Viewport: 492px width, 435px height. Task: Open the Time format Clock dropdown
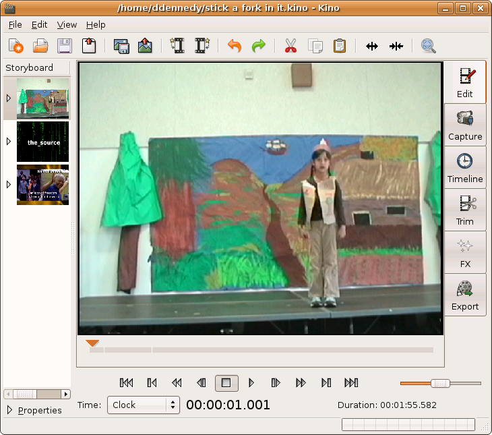(143, 405)
